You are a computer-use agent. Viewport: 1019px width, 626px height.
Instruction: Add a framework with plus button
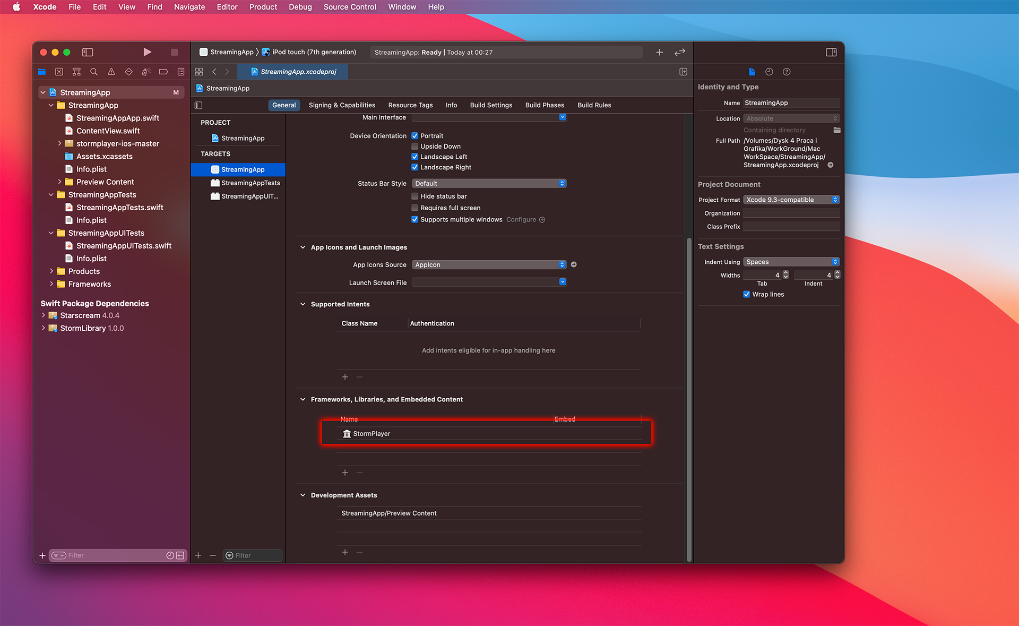pyautogui.click(x=345, y=473)
